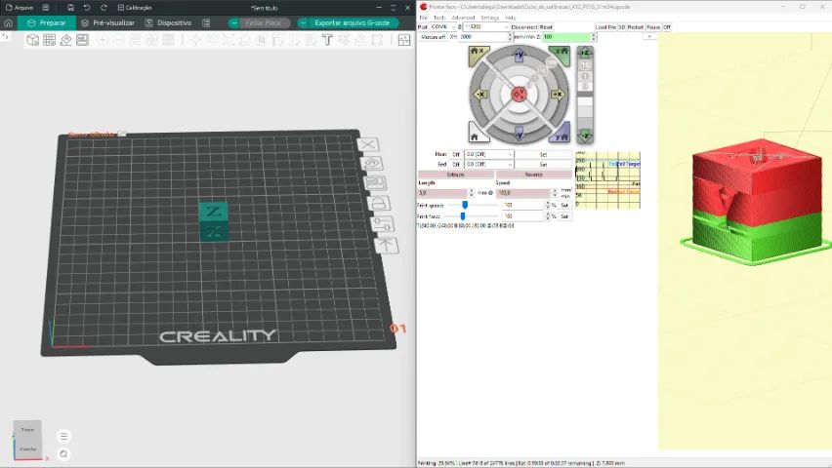Home the X axis in jog control
Image resolution: width=832 pixels, height=468 pixels.
click(x=478, y=55)
